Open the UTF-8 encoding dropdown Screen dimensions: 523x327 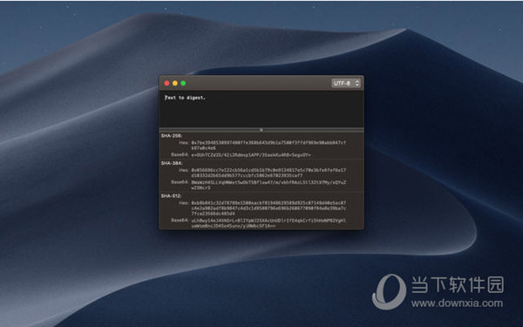346,83
